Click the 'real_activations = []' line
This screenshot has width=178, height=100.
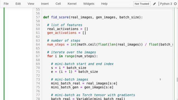point(68,29)
